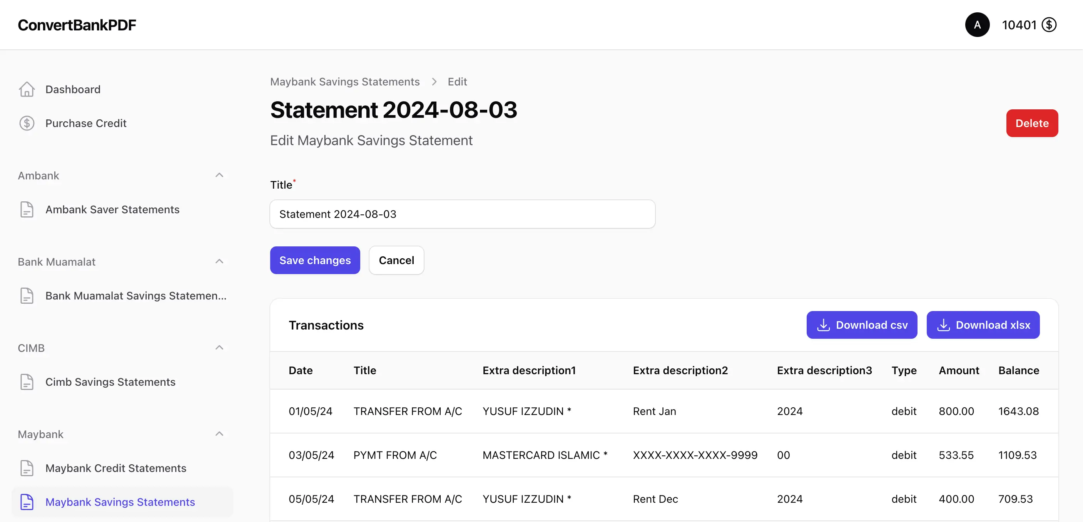Click the red Delete button

[1032, 123]
